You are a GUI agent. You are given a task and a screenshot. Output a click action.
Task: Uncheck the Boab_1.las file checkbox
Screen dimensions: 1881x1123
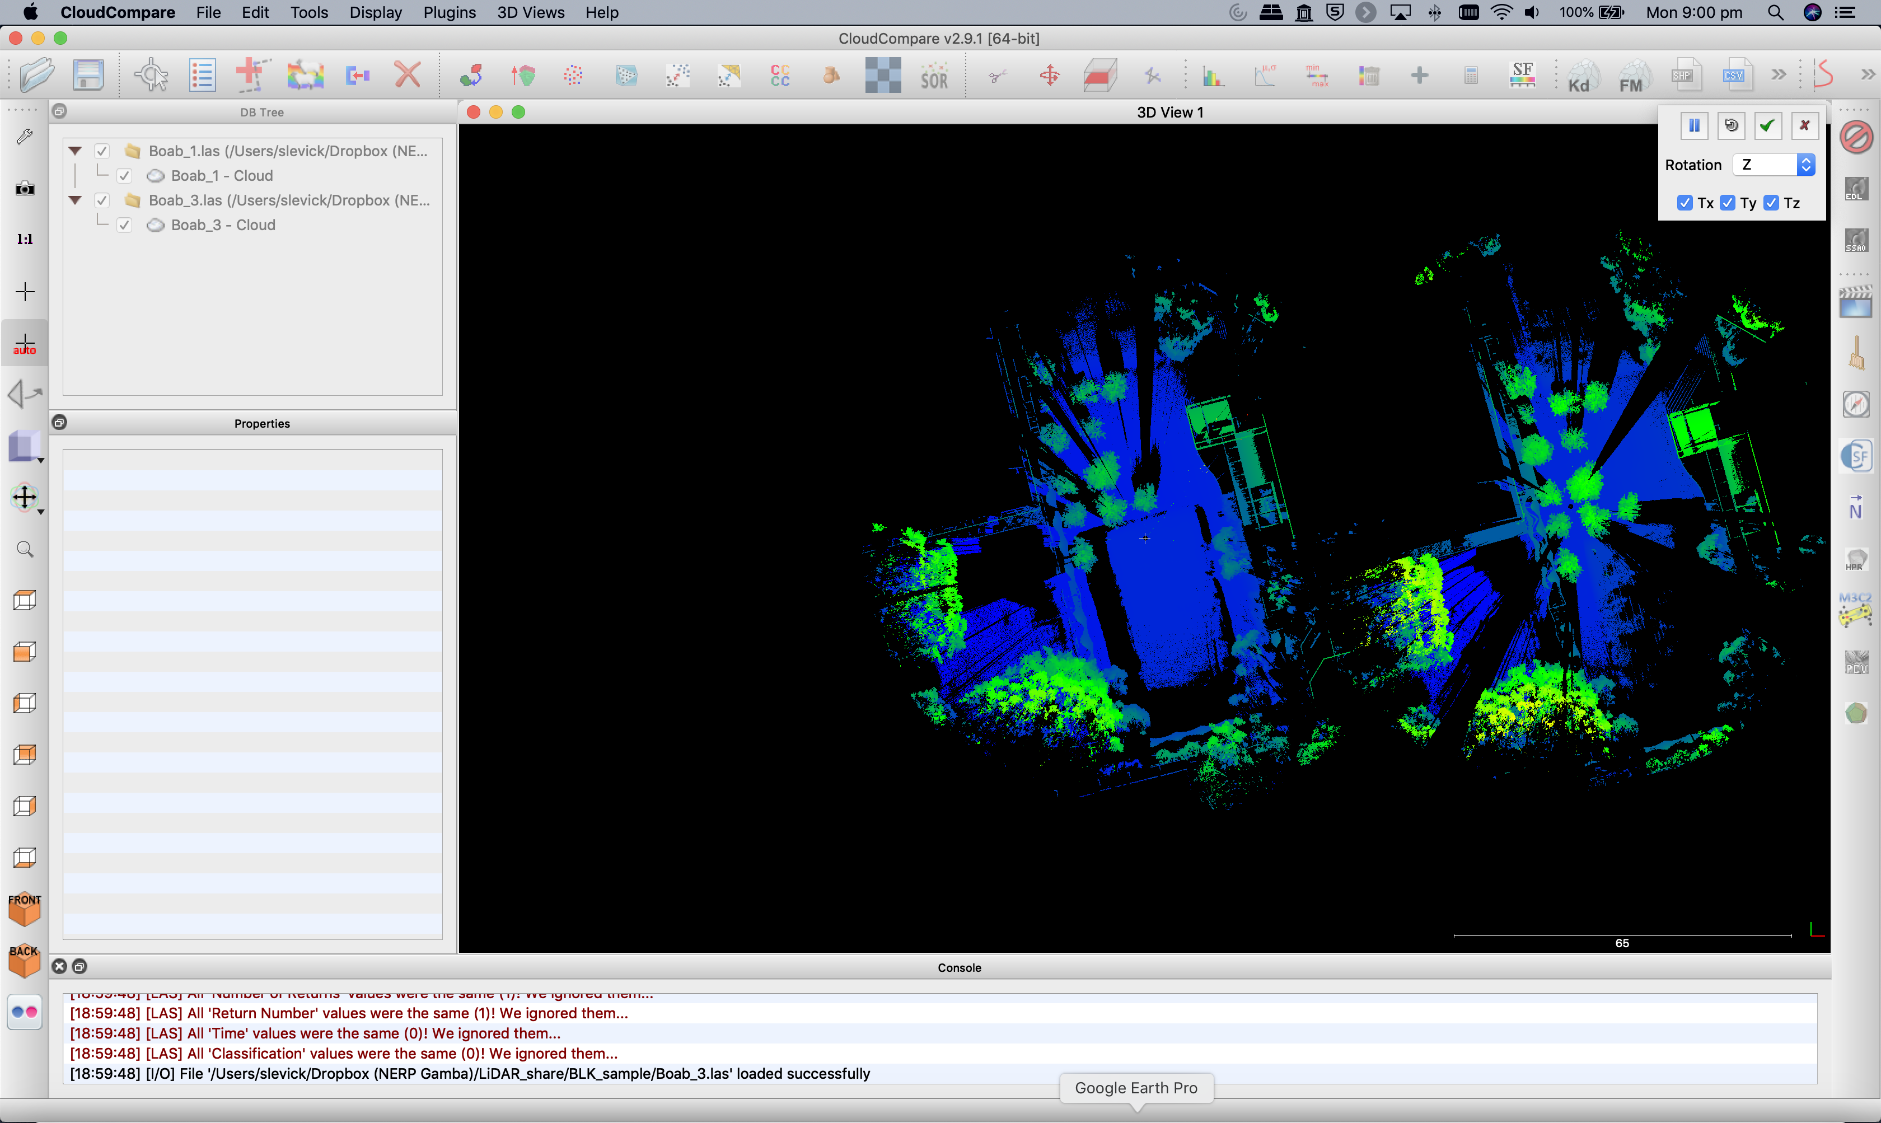coord(102,151)
